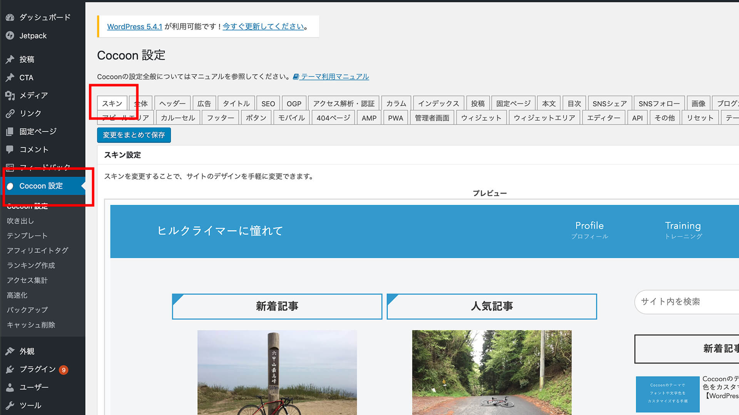Click the user icon for ユーザー
Viewport: 739px width, 415px height.
10,387
